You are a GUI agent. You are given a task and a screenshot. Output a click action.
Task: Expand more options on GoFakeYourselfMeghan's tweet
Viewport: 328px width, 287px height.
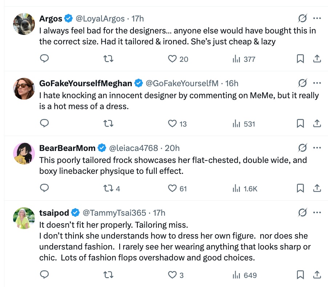(317, 83)
